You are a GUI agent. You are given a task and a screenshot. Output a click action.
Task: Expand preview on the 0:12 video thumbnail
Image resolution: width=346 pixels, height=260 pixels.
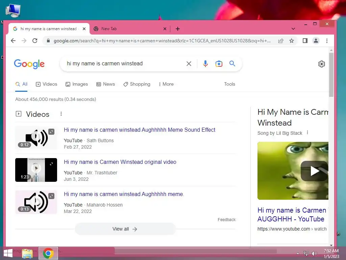(x=51, y=132)
